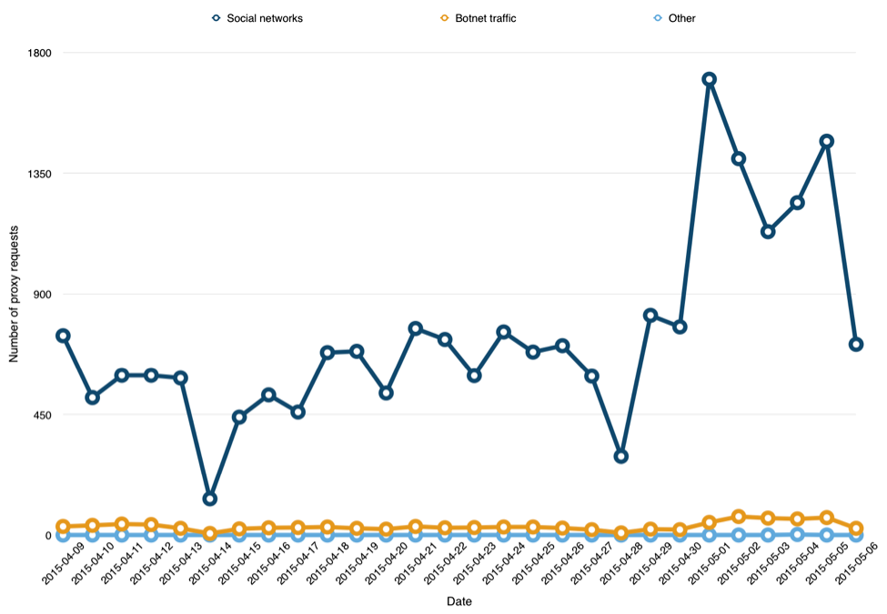Select Social networks lowest point on 2015-04-14
This screenshot has height=614, width=887.
pyautogui.click(x=210, y=498)
